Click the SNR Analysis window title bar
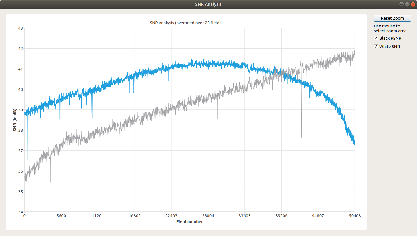Image resolution: width=417 pixels, height=236 pixels. click(209, 4)
